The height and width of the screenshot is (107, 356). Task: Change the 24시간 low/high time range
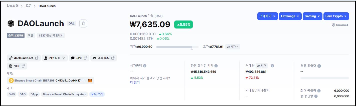tap(233, 47)
